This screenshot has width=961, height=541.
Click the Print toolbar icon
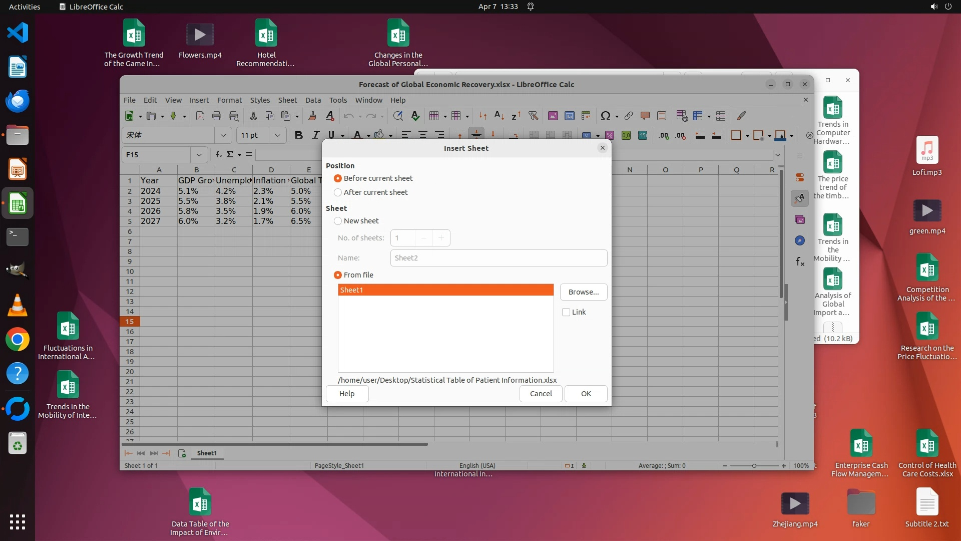217,116
